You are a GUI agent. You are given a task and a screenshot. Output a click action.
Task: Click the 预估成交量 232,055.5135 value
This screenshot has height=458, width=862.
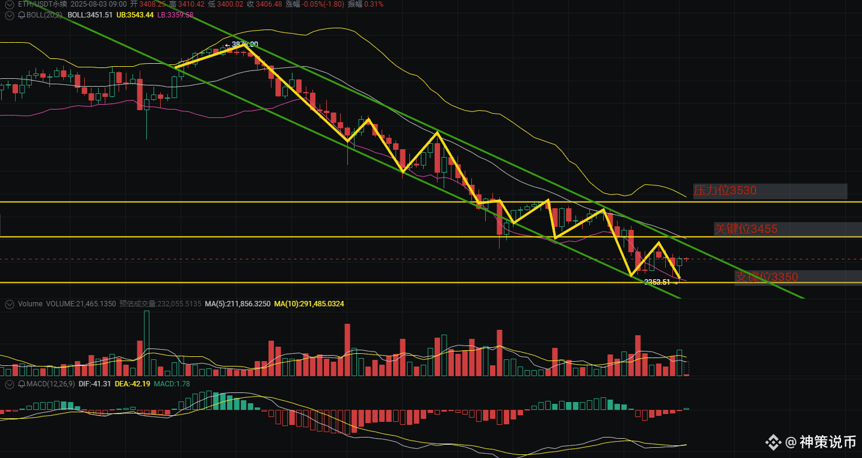tap(160, 305)
